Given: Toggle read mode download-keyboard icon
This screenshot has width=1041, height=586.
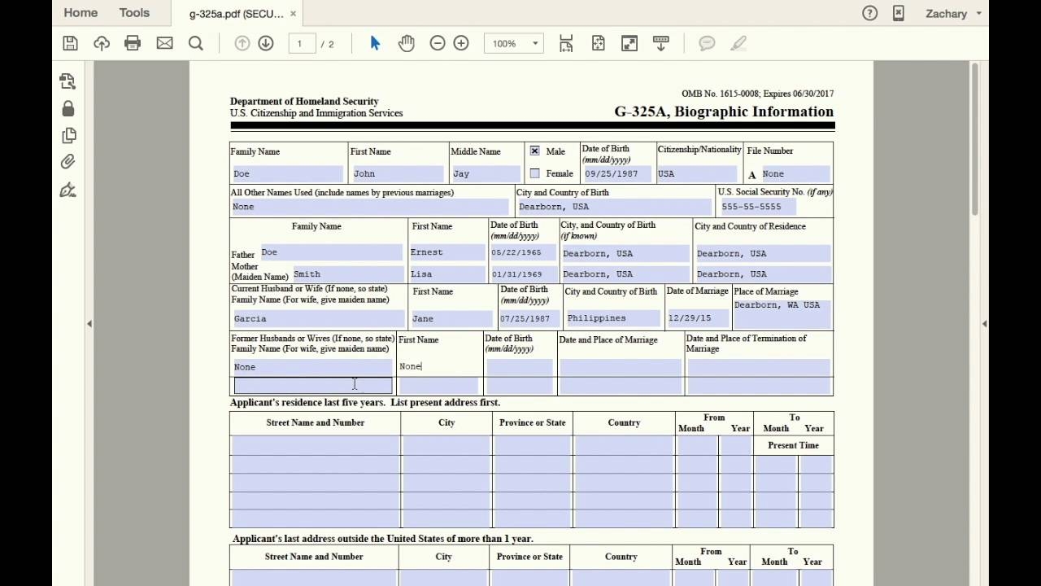Looking at the screenshot, I should click(x=660, y=43).
